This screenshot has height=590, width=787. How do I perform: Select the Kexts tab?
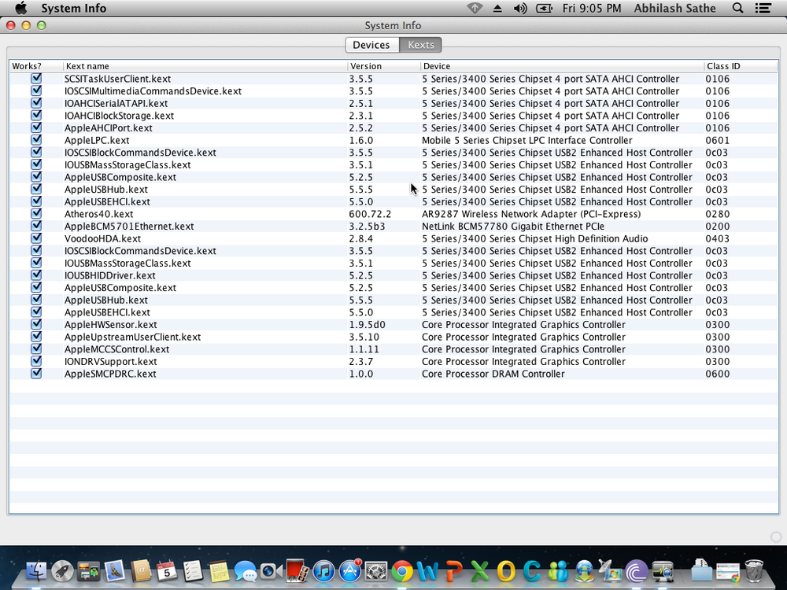point(421,45)
